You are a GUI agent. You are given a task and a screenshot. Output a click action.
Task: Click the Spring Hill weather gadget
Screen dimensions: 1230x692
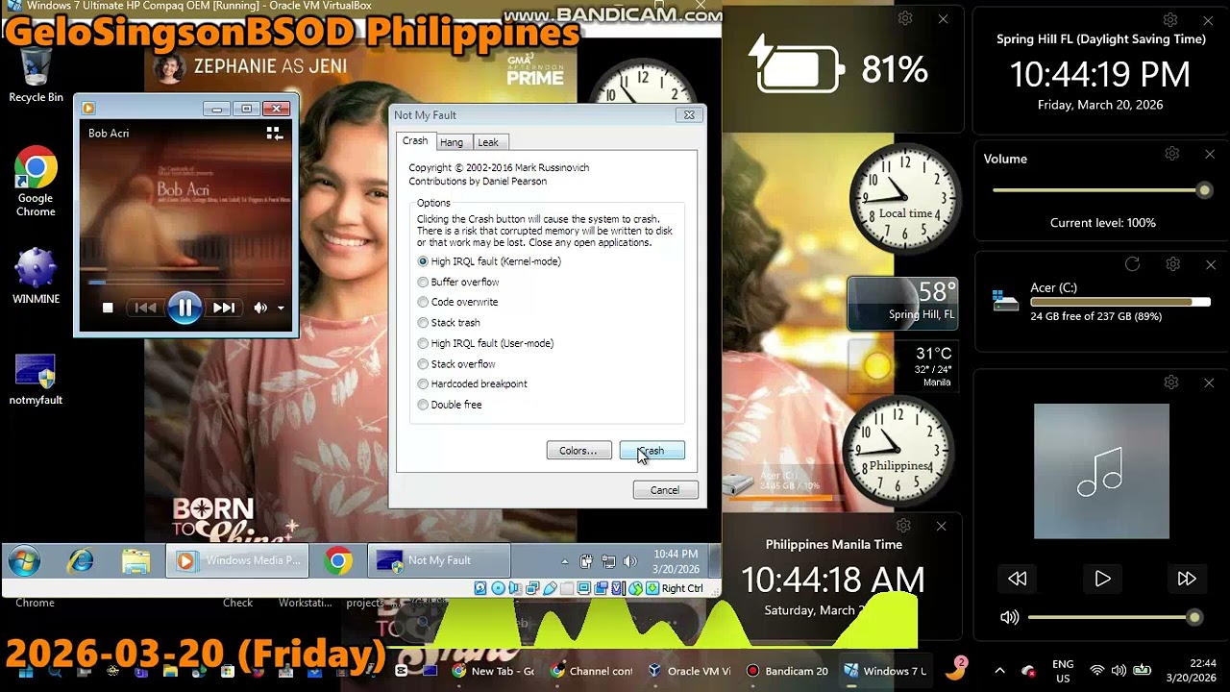[x=903, y=303]
